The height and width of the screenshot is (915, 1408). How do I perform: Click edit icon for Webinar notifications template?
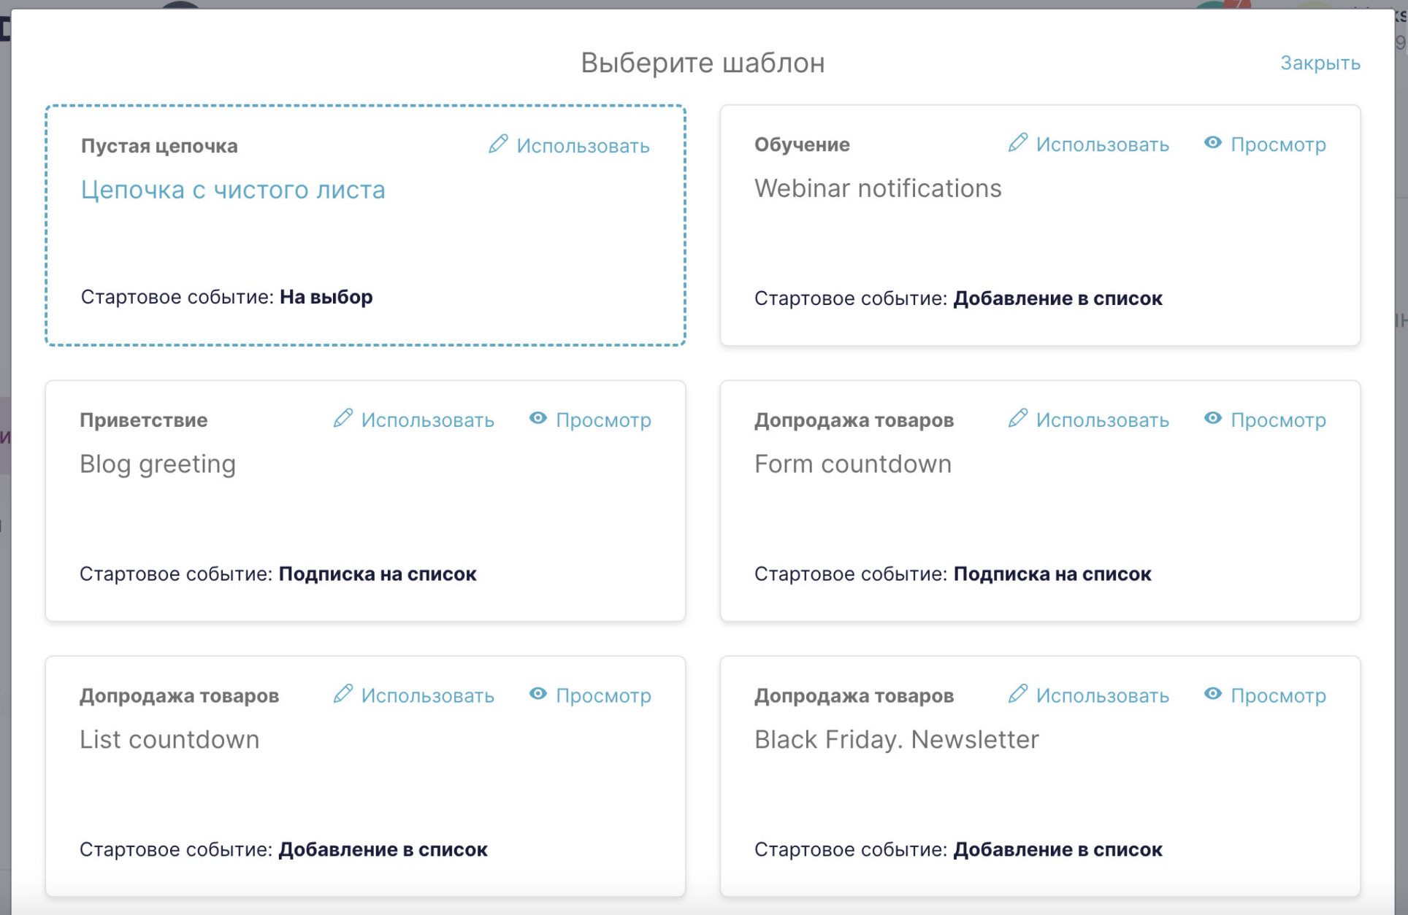(1017, 144)
